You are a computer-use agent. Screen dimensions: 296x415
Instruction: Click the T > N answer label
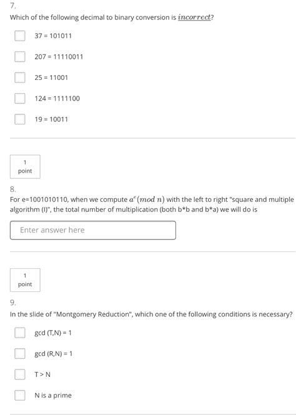42,374
